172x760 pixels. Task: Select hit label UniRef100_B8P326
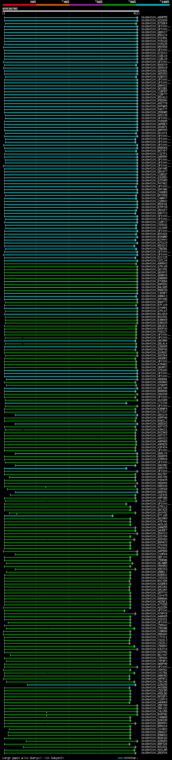[154, 744]
